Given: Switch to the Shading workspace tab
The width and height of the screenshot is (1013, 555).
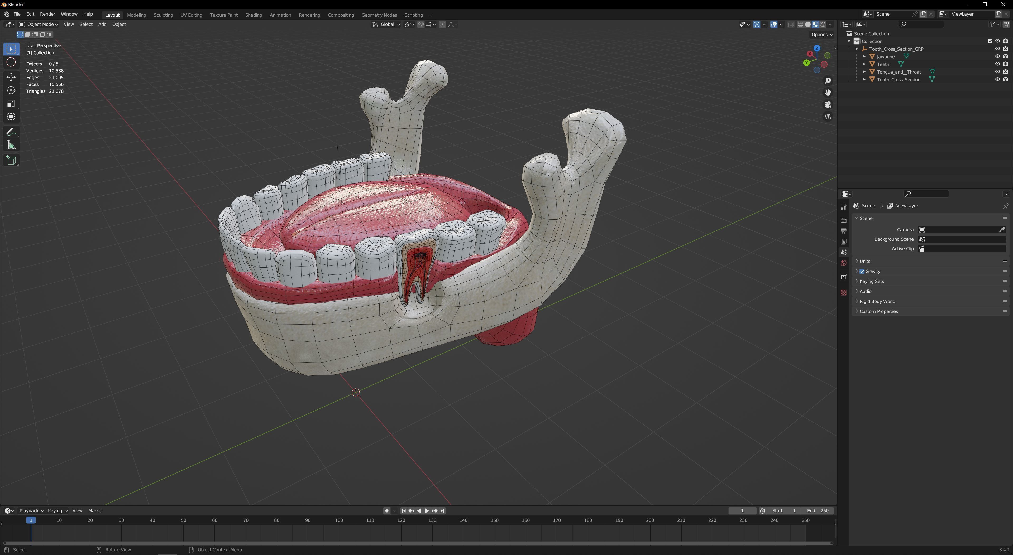Looking at the screenshot, I should click(254, 15).
